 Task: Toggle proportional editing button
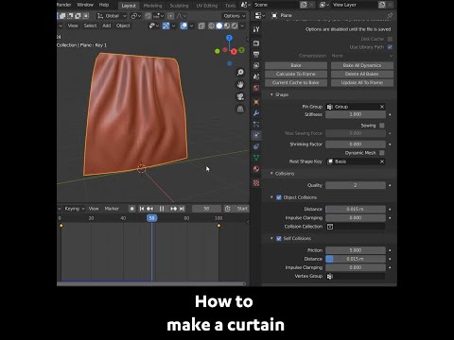click(170, 16)
